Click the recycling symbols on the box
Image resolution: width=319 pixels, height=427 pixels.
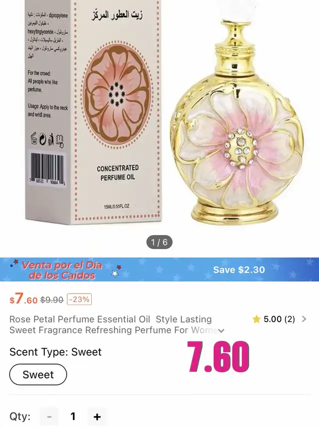(x=47, y=139)
